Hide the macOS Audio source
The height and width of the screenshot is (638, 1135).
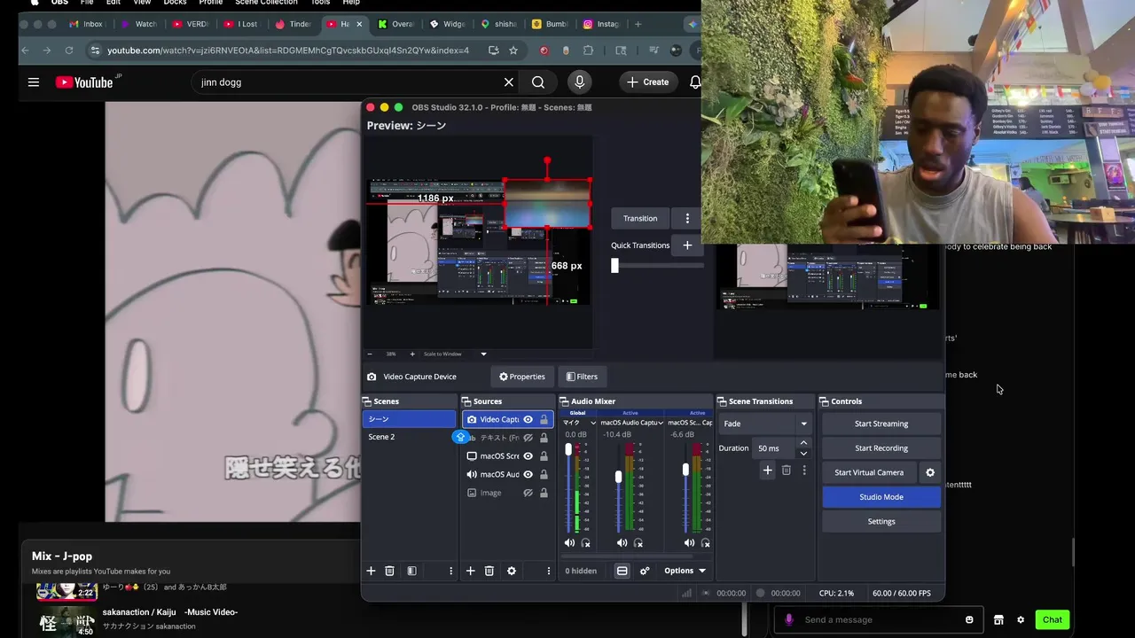(x=528, y=474)
